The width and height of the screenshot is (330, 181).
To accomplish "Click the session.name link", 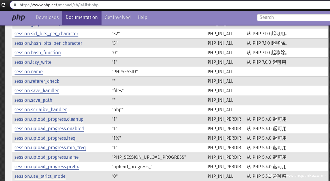I will tap(28, 72).
